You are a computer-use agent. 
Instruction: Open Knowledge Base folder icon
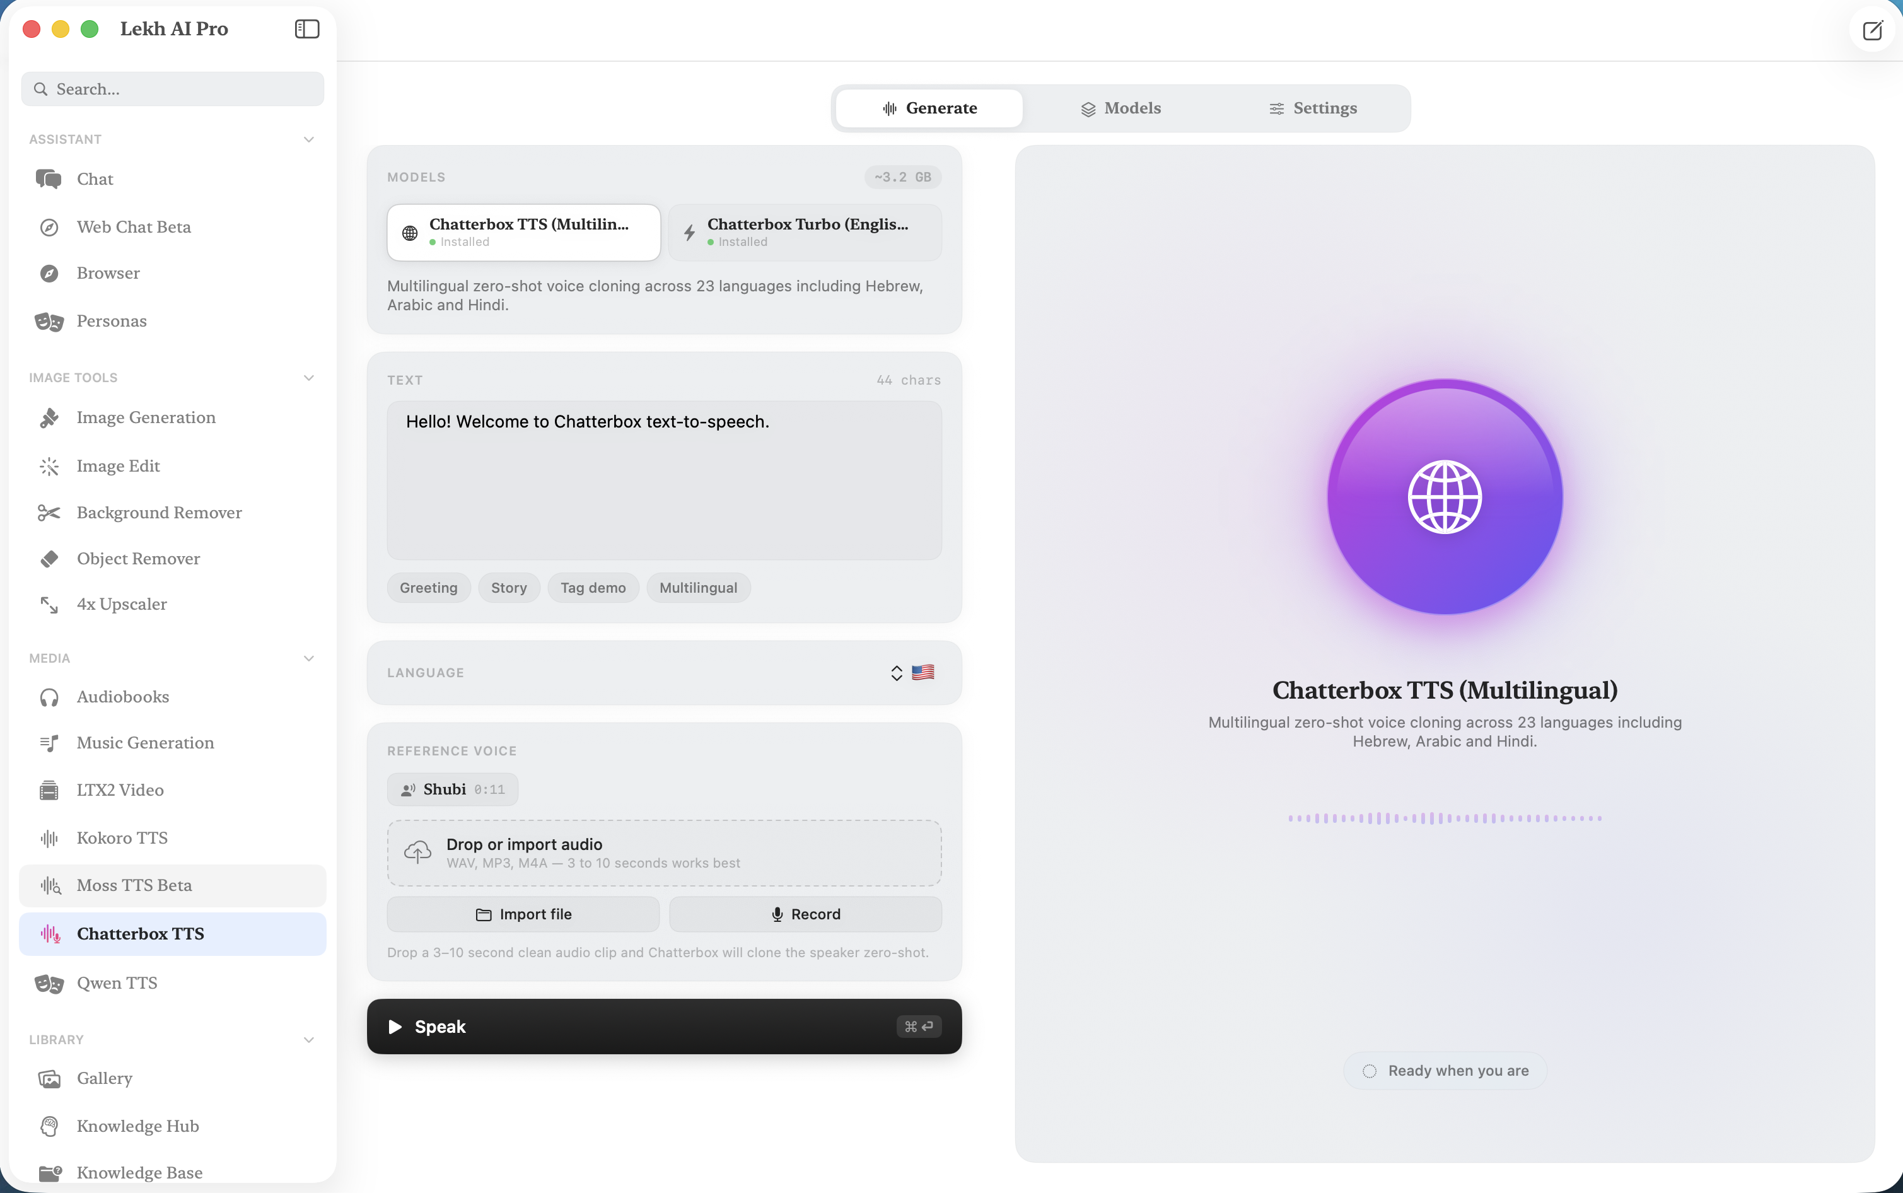tap(50, 1173)
